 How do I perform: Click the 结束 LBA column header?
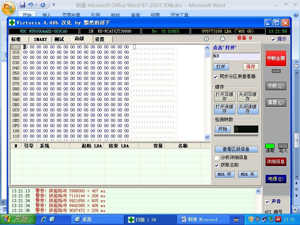pos(121,146)
